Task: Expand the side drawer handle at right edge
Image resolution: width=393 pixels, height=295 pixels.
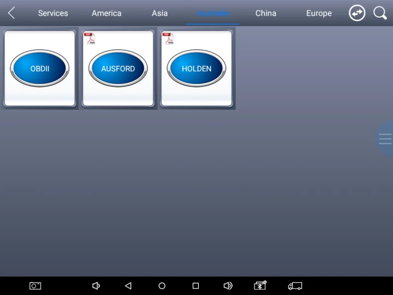Action: [385, 138]
